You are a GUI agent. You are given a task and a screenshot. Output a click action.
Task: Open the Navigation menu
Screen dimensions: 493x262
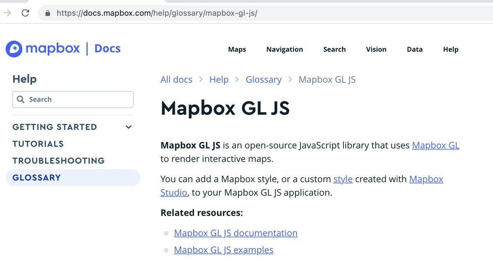285,49
